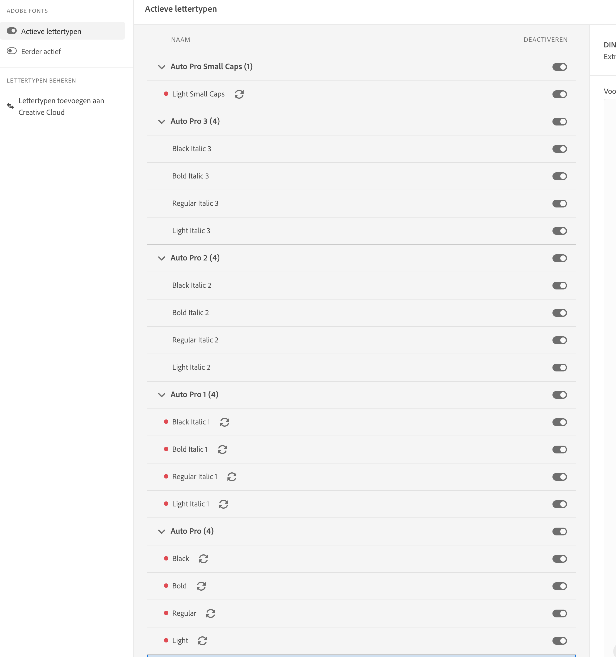616x657 pixels.
Task: Deactivate the Light Small Caps font
Action: tap(559, 94)
